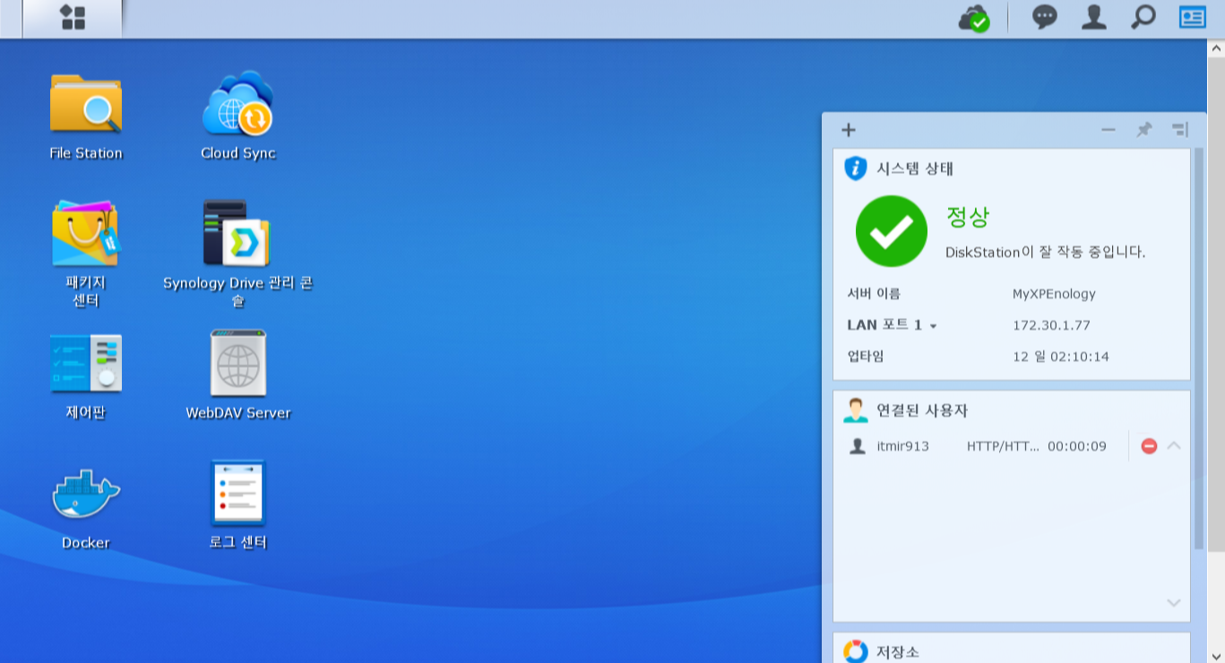Click the 연결된 사용자 widget title
Screen dimensions: 1225x663
922,410
